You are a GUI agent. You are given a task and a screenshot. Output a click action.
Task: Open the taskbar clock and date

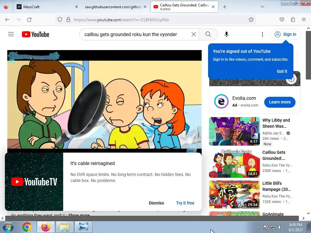coord(296,227)
